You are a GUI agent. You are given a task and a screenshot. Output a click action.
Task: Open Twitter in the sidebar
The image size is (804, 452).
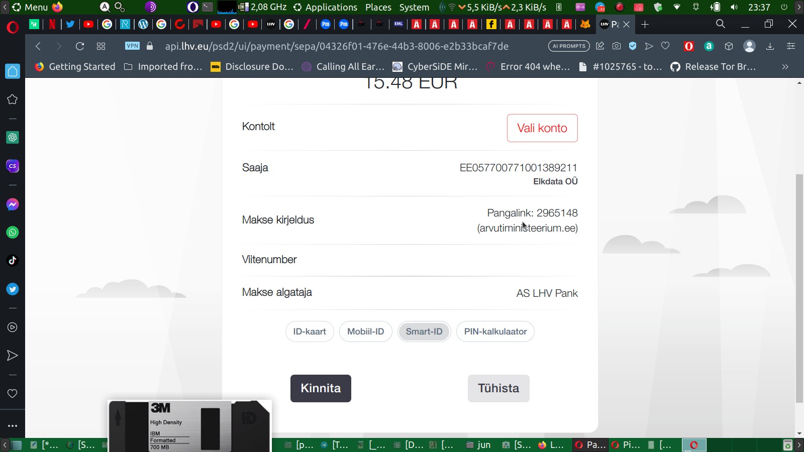pyautogui.click(x=13, y=289)
